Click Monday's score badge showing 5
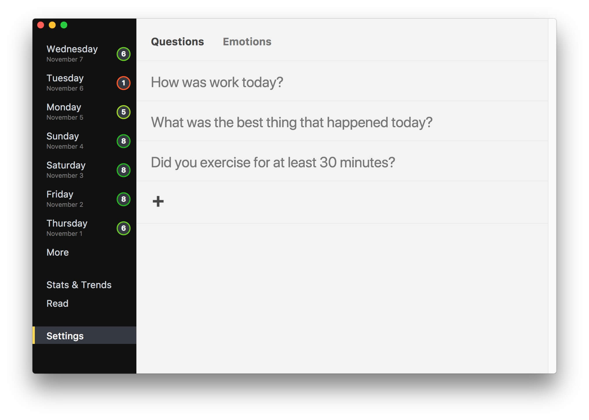 coord(123,112)
